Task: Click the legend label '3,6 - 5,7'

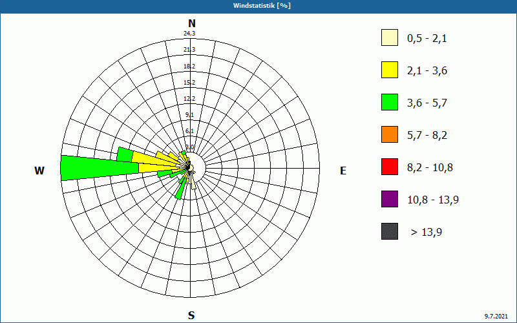Action: 427,103
